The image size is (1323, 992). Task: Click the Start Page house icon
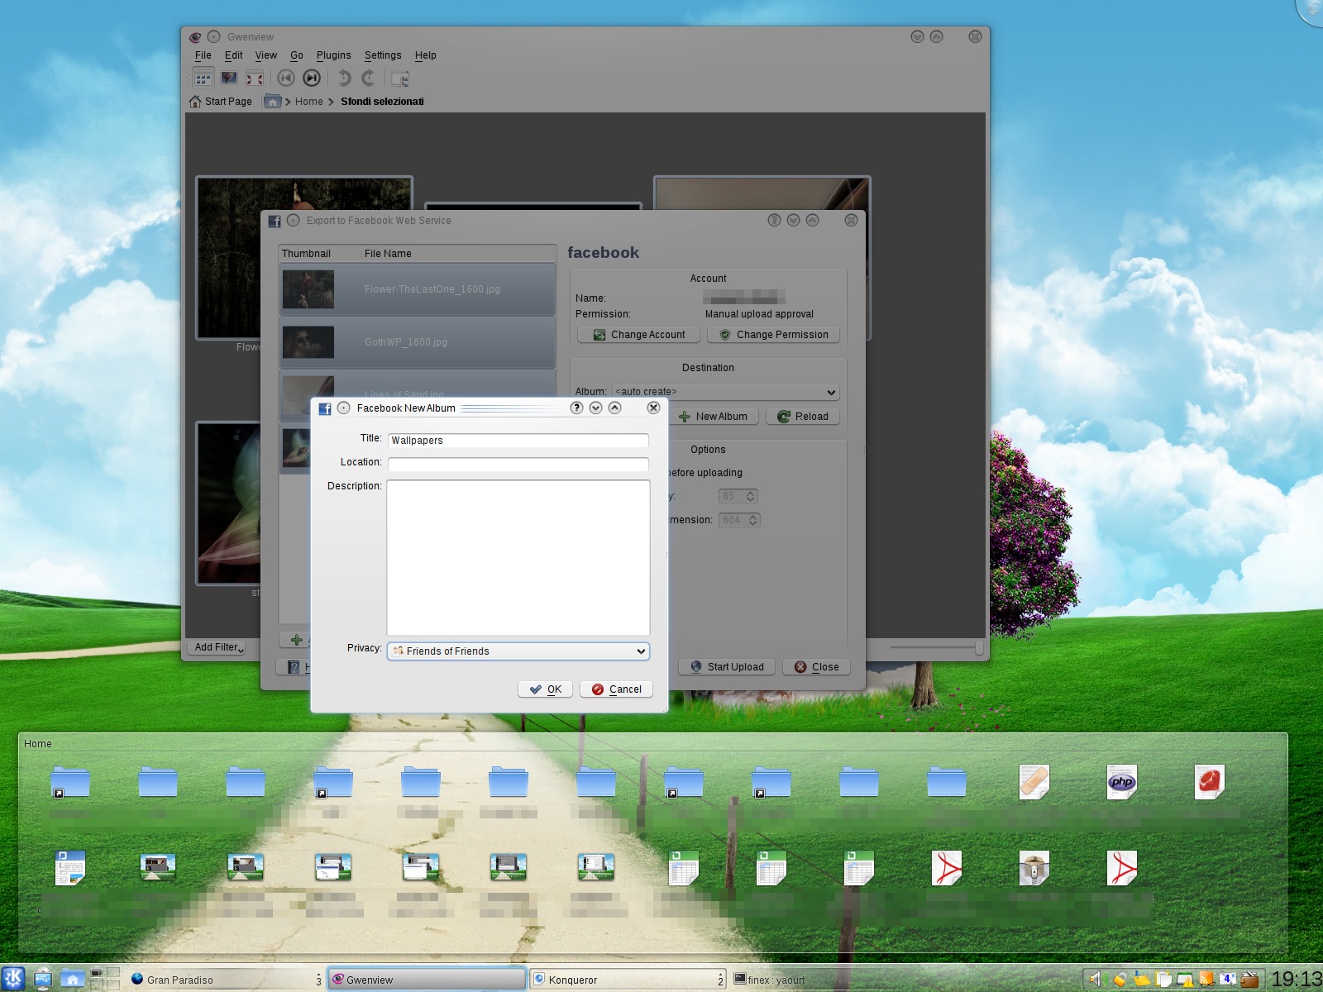(x=195, y=102)
